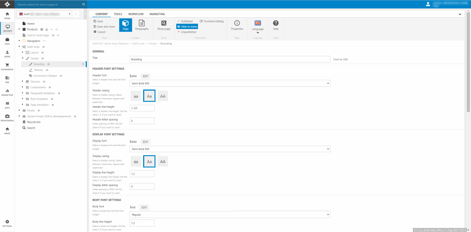Open Settings gear at bottom left
Screen dimensions: 471x232
tap(7, 223)
